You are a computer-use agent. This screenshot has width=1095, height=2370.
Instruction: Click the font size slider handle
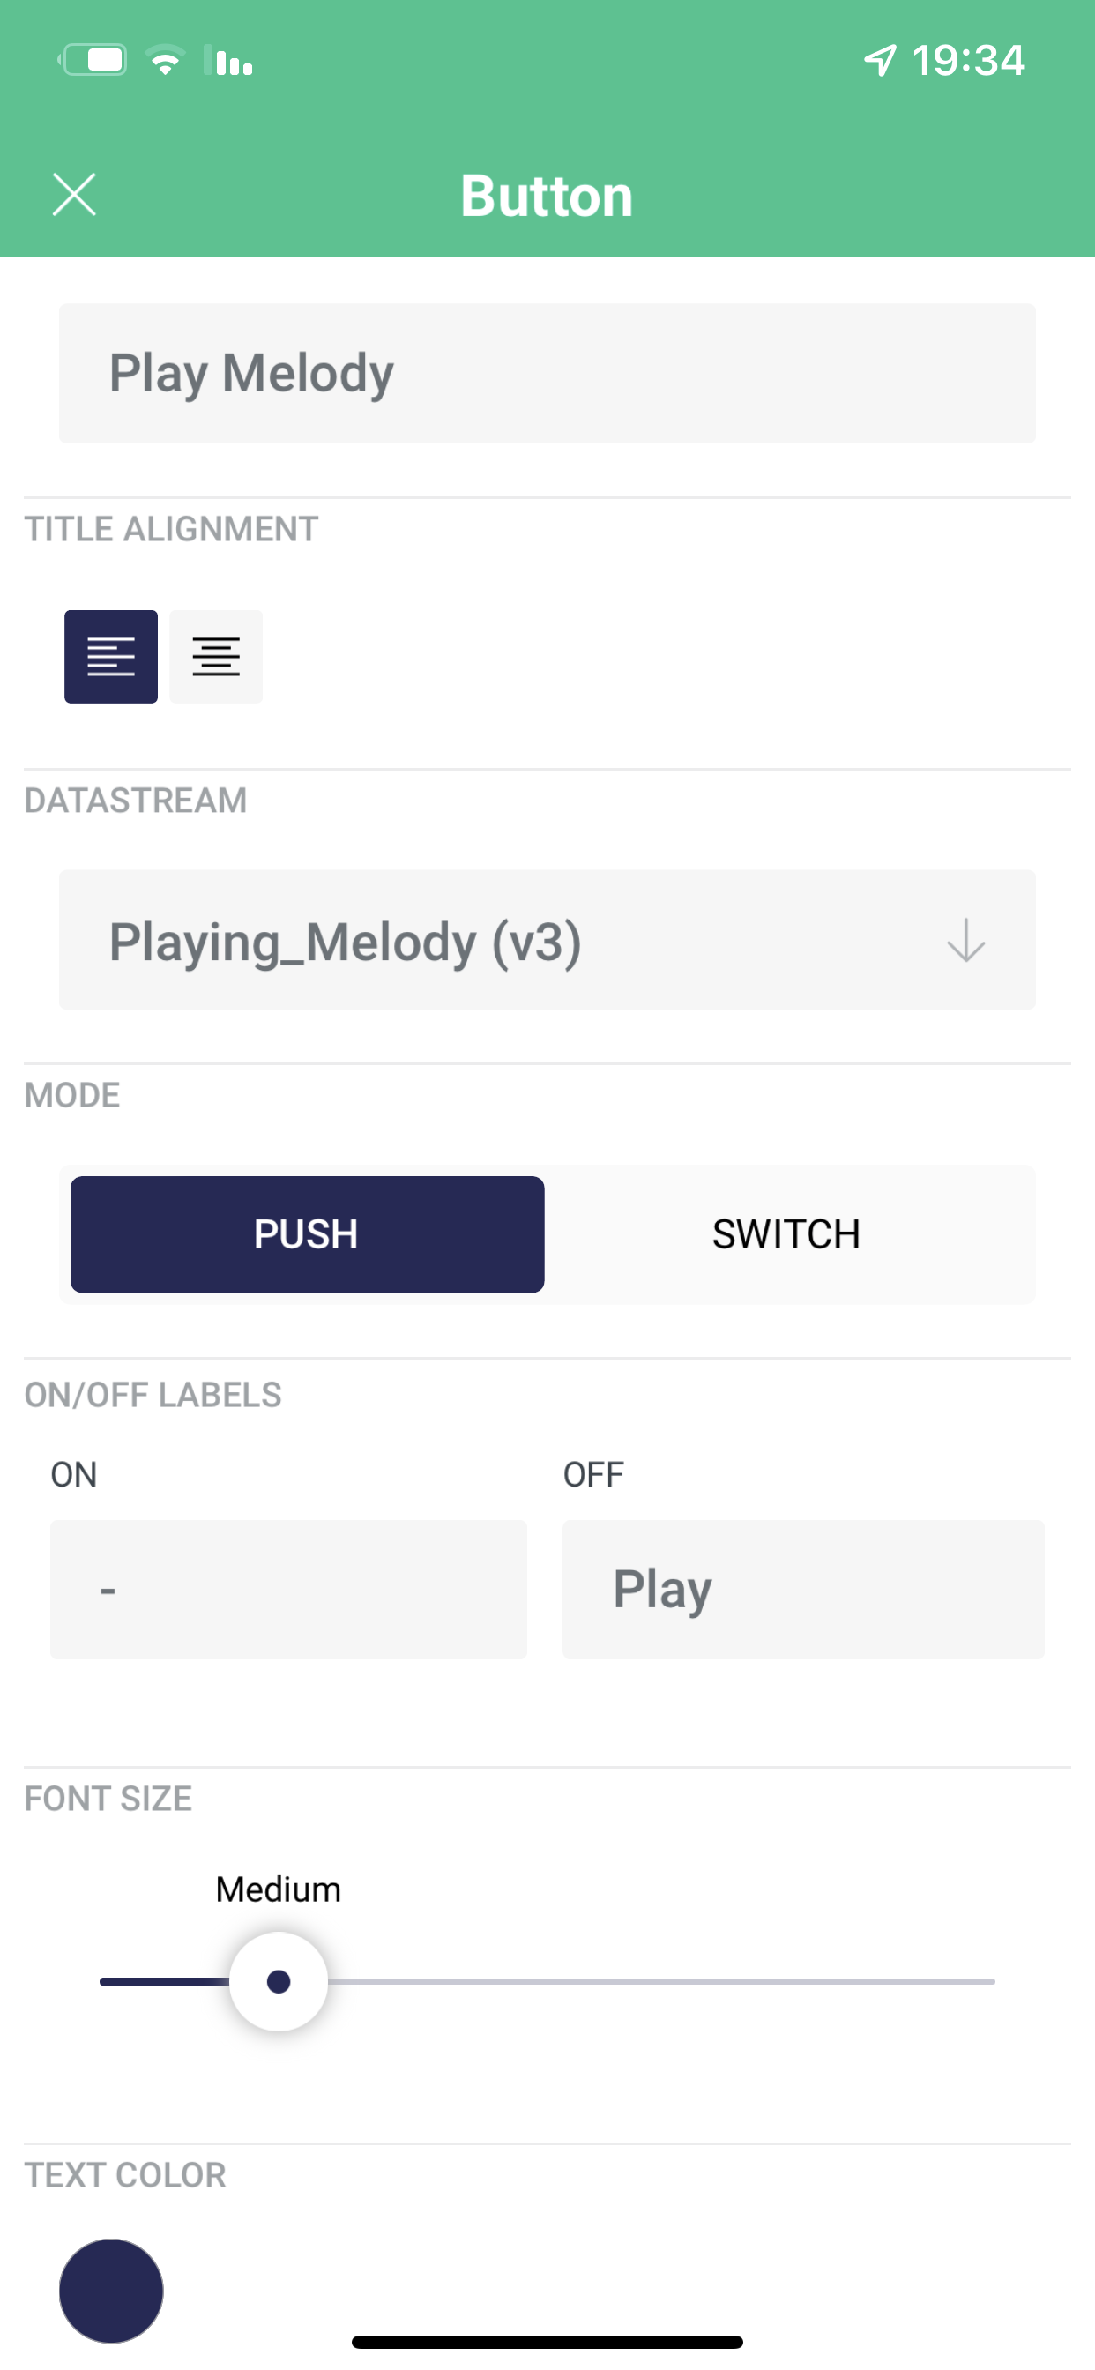tap(278, 1981)
